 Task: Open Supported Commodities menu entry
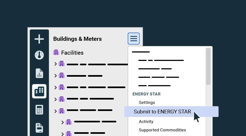click(162, 130)
